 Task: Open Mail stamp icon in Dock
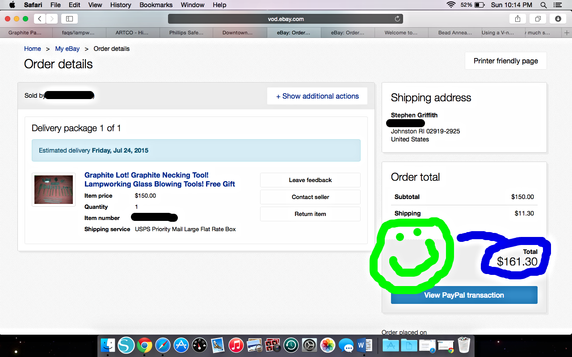pyautogui.click(x=218, y=345)
